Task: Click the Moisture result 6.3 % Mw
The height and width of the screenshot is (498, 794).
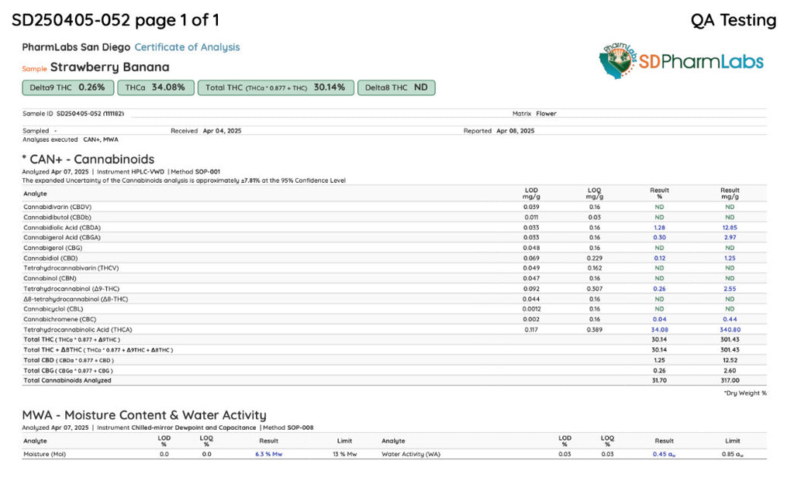Action: [x=268, y=454]
